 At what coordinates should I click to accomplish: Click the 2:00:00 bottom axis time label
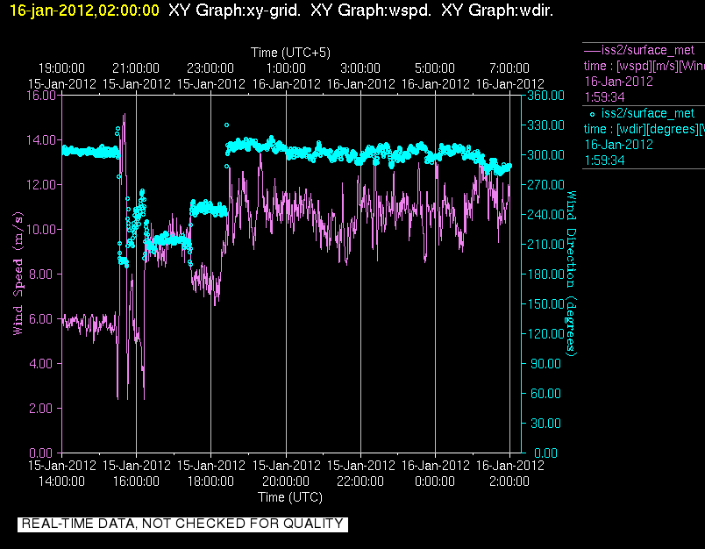pyautogui.click(x=509, y=481)
